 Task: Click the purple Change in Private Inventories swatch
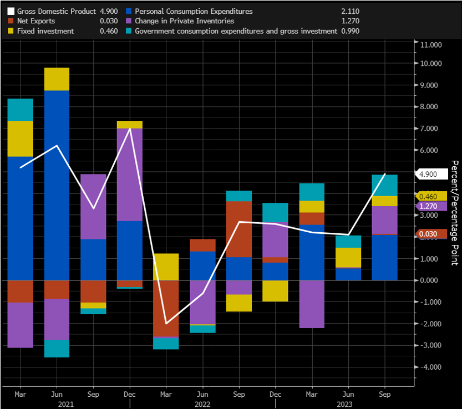coord(129,21)
